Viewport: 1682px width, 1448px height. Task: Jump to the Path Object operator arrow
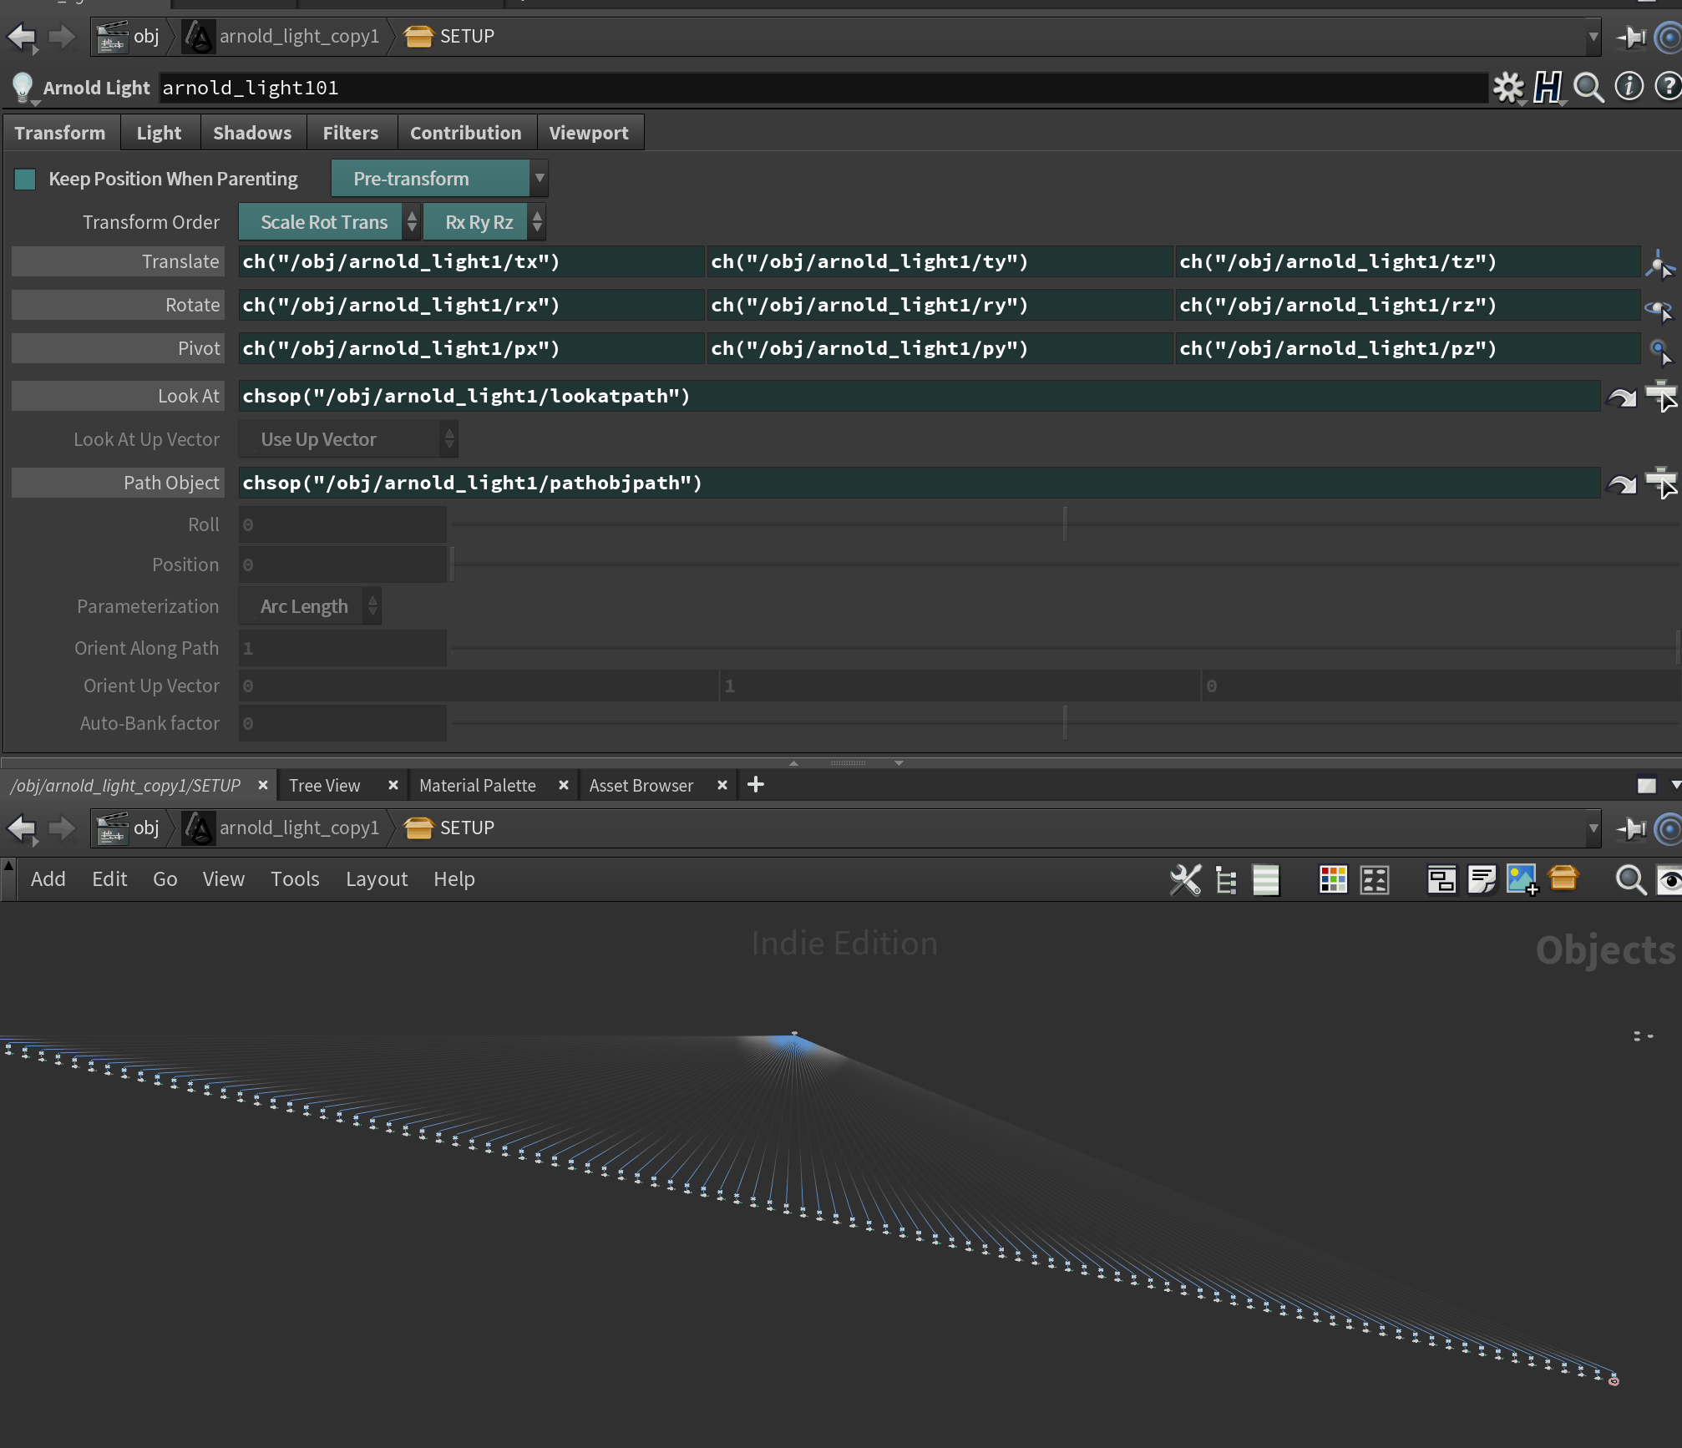pyautogui.click(x=1622, y=484)
